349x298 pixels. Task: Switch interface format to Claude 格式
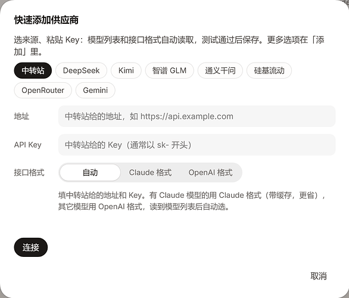(150, 173)
